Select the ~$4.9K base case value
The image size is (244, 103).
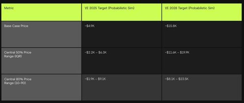tap(90, 26)
